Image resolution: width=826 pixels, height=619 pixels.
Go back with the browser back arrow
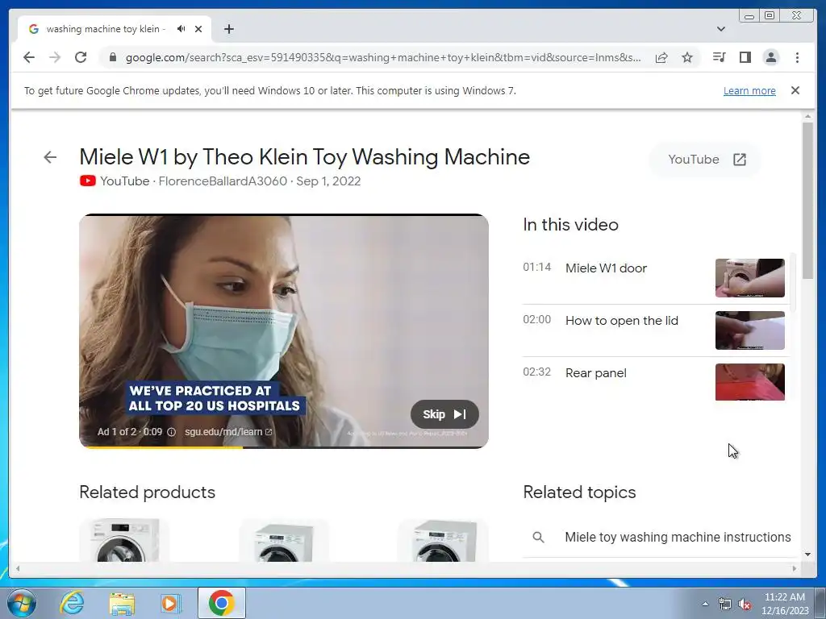point(29,57)
